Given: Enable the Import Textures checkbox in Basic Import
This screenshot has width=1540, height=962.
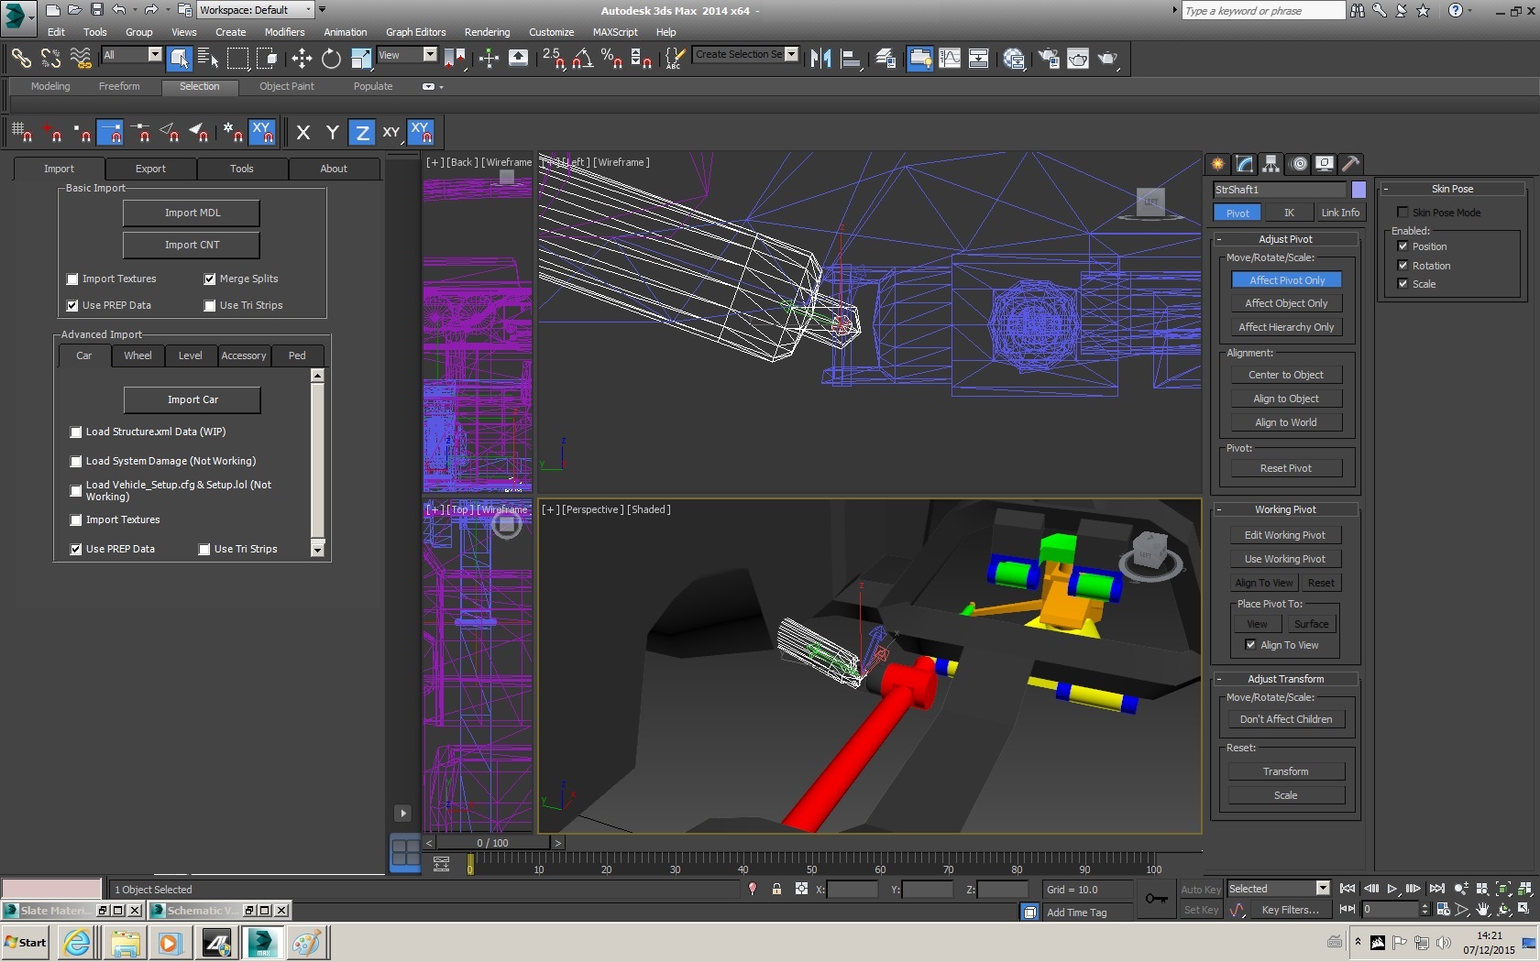Looking at the screenshot, I should click(73, 279).
